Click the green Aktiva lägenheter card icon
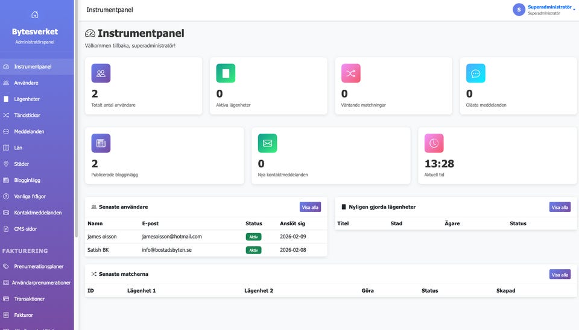Viewport: 579px width, 330px height. click(x=226, y=73)
